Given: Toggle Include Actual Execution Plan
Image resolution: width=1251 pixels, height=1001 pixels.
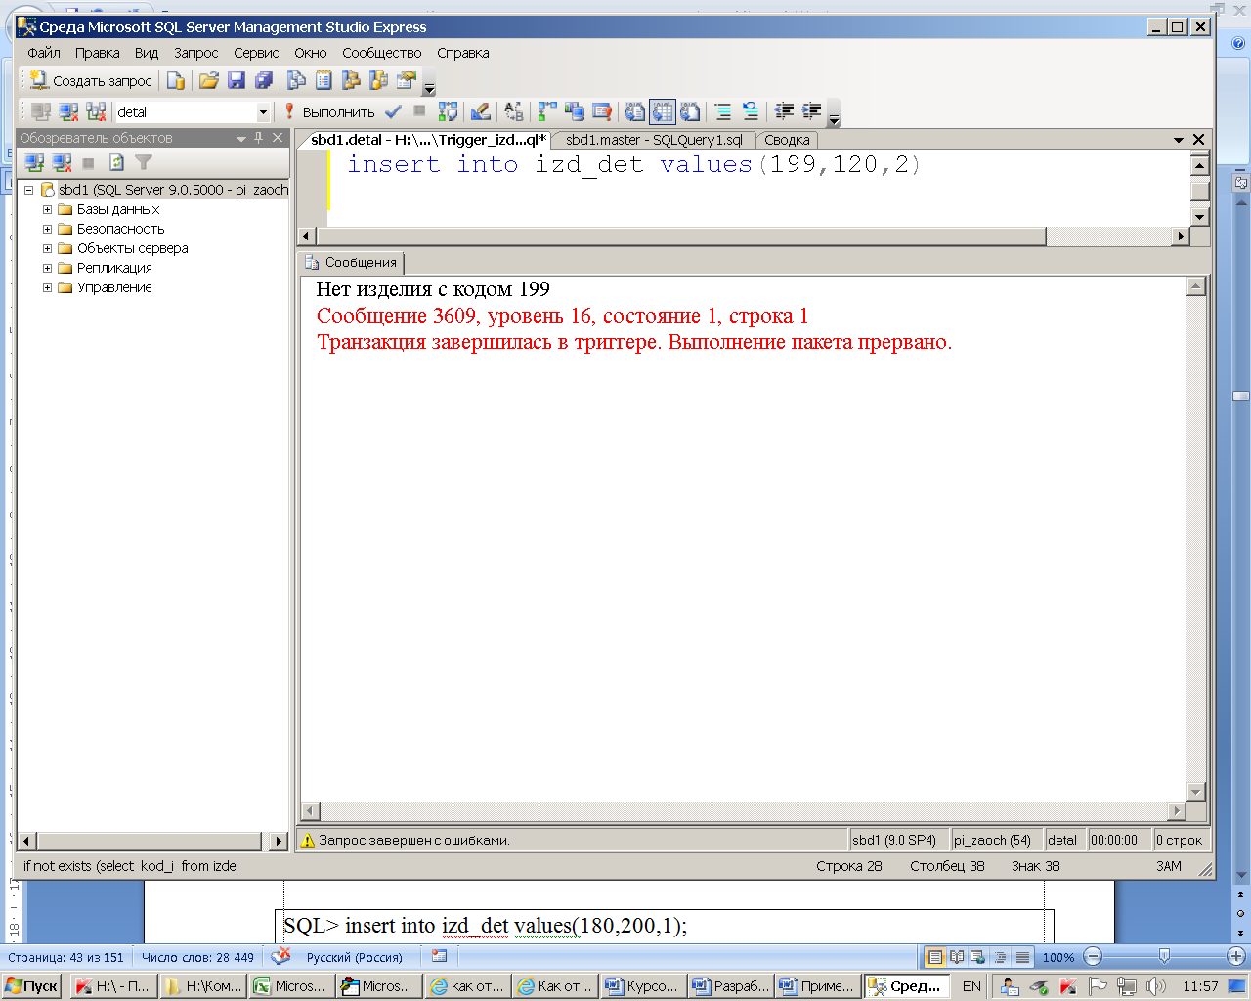Looking at the screenshot, I should click(547, 112).
